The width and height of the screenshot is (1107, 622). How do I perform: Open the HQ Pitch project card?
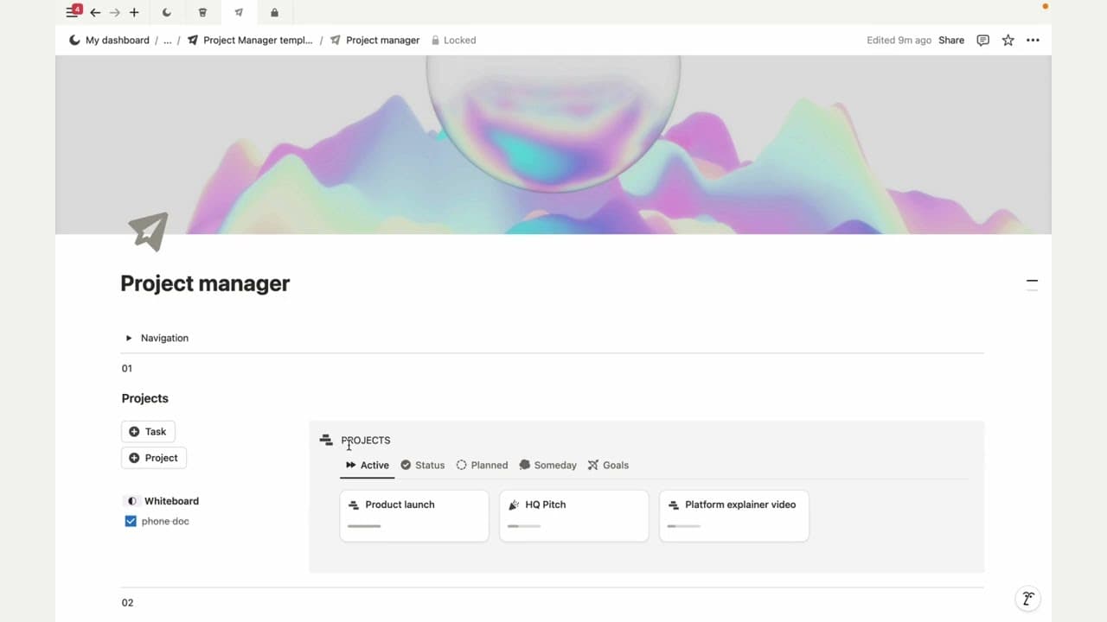tap(573, 516)
